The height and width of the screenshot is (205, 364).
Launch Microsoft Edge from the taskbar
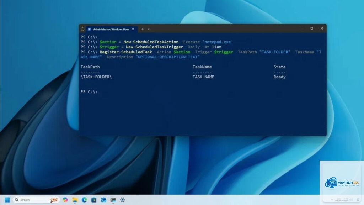pyautogui.click(x=84, y=200)
